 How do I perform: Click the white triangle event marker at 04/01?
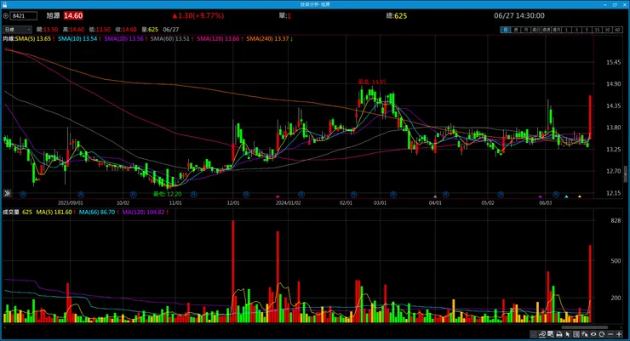(x=435, y=196)
